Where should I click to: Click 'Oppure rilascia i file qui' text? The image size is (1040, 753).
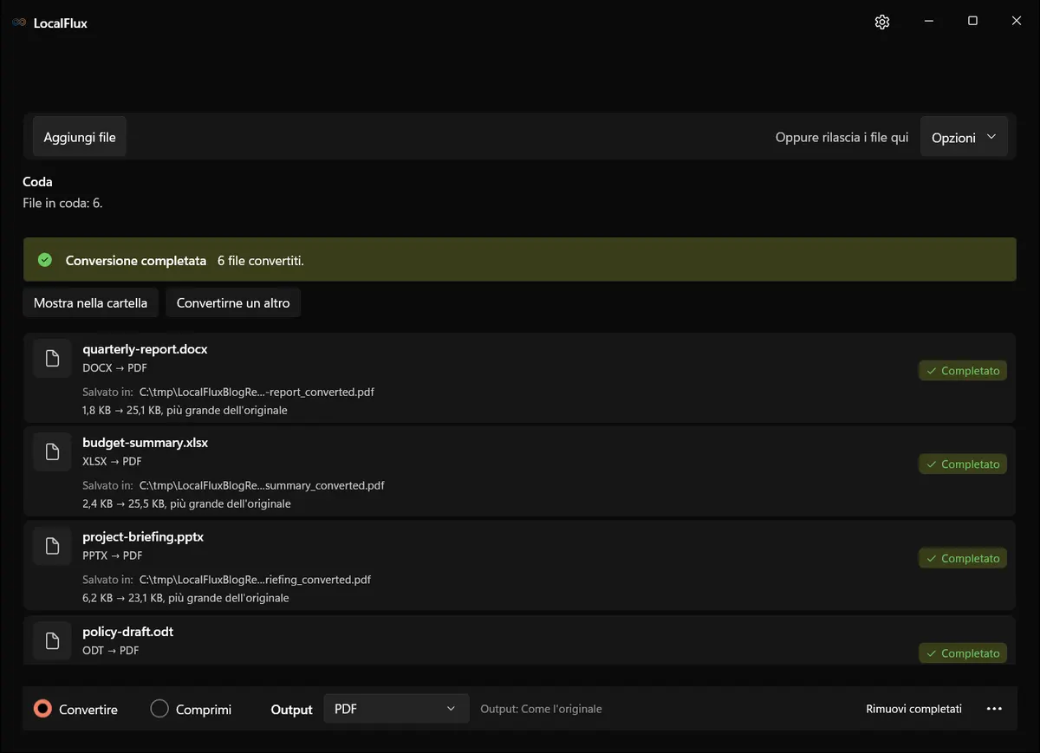pos(842,138)
